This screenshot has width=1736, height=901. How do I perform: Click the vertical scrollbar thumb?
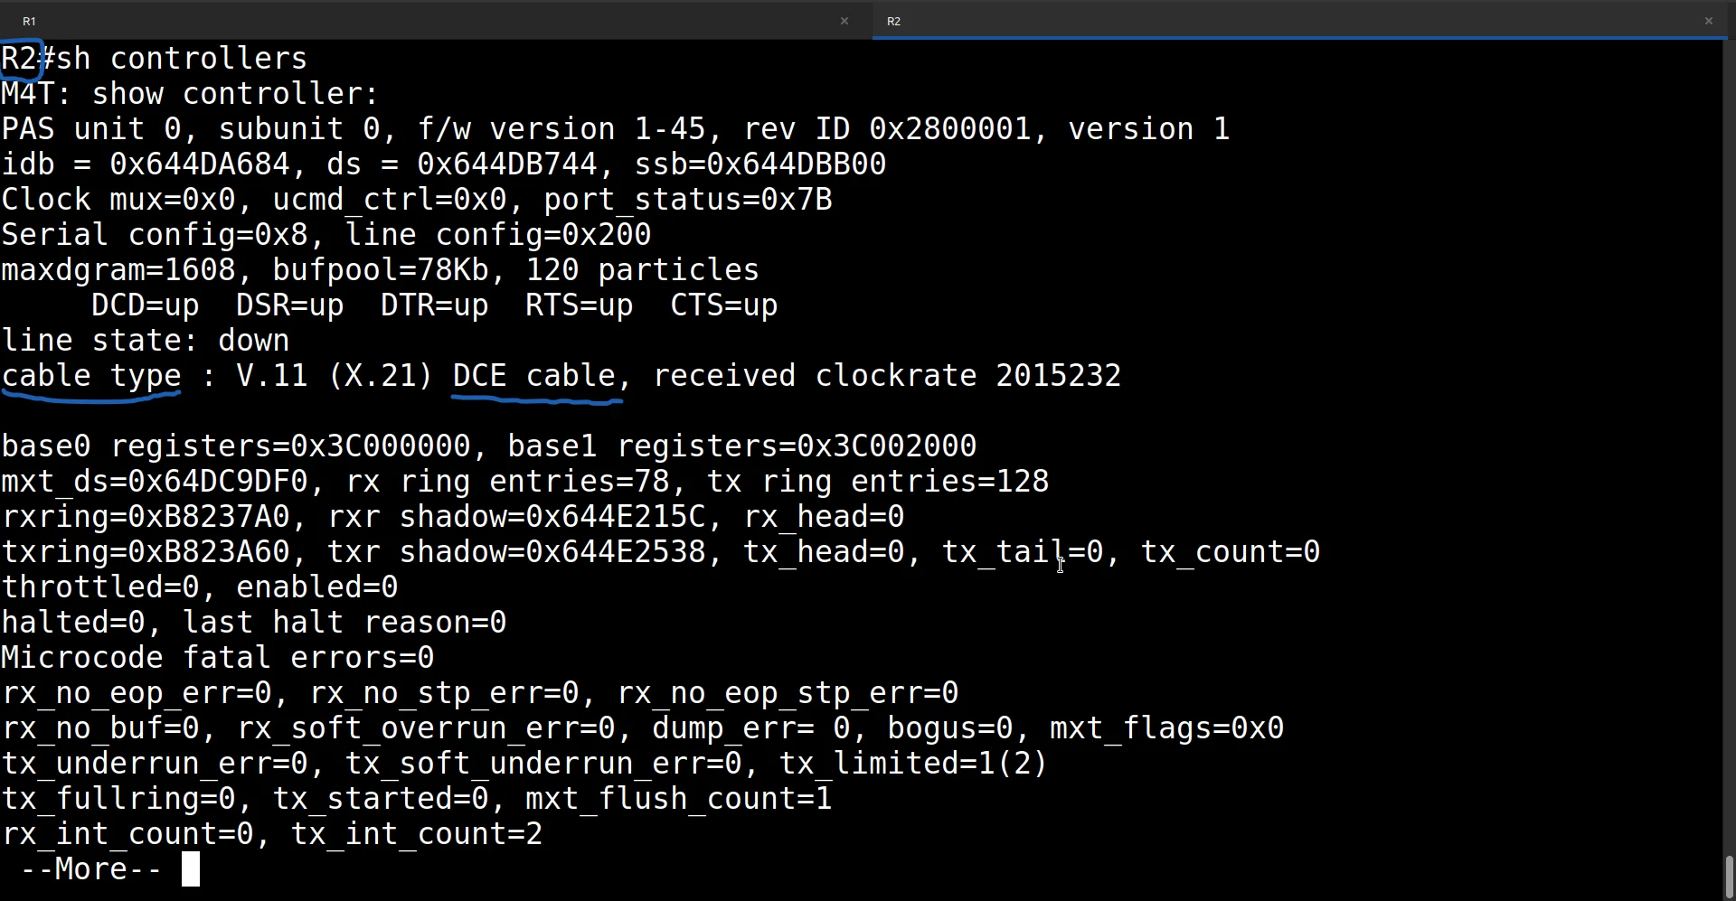[1730, 876]
